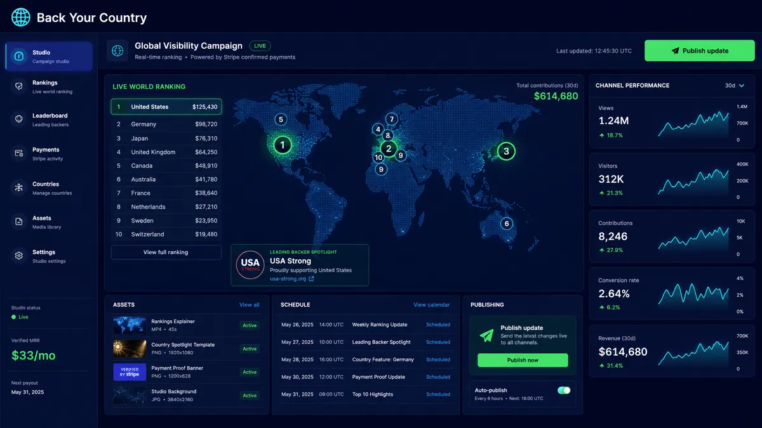Click the LIVE badge next to campaign title

[x=260, y=46]
